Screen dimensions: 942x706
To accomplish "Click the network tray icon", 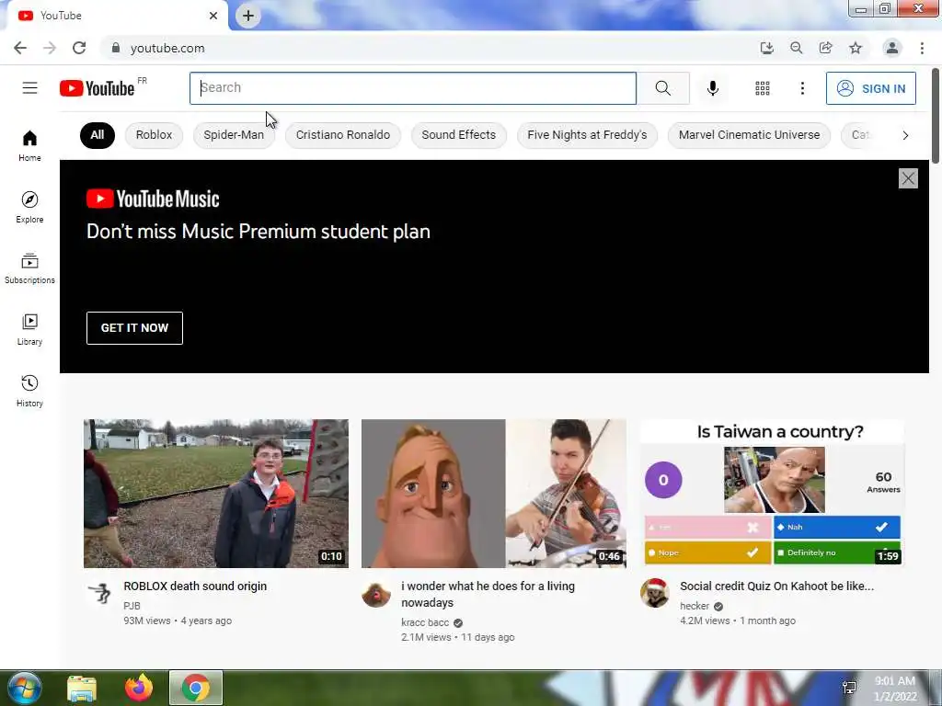I will click(849, 688).
